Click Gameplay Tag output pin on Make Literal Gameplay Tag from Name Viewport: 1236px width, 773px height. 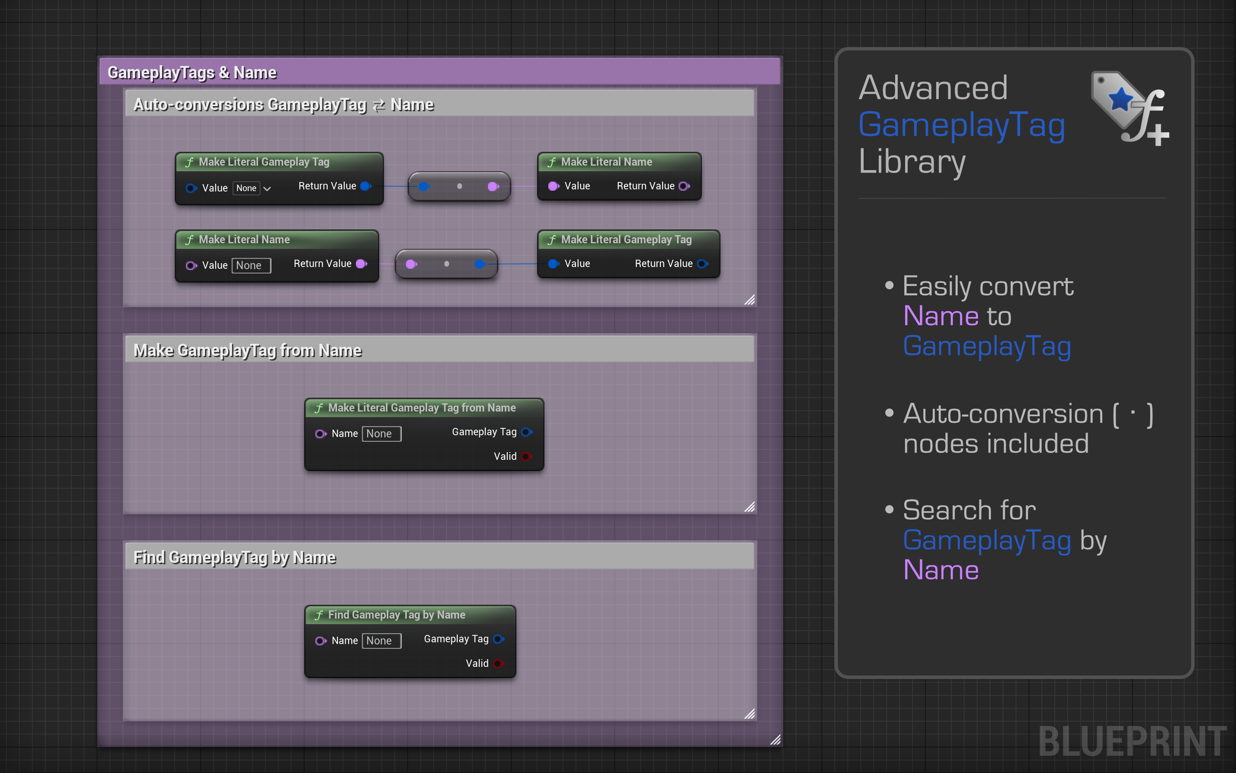coord(526,432)
